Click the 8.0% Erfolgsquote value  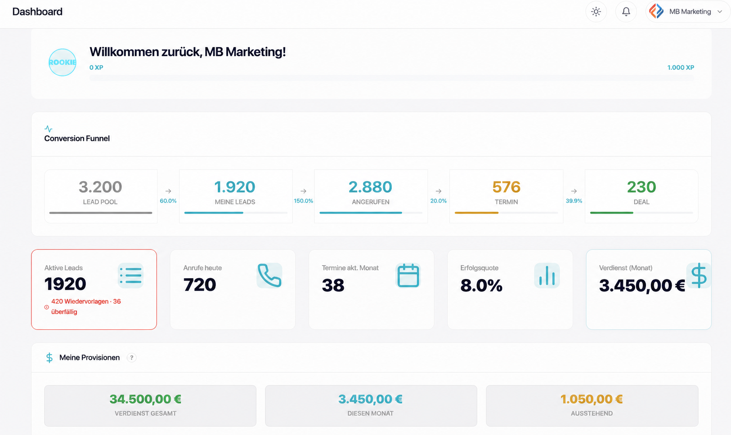pos(481,285)
